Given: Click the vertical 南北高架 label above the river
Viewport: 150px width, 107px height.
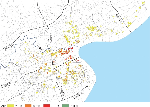Looking at the screenshot, I should pos(51,38).
